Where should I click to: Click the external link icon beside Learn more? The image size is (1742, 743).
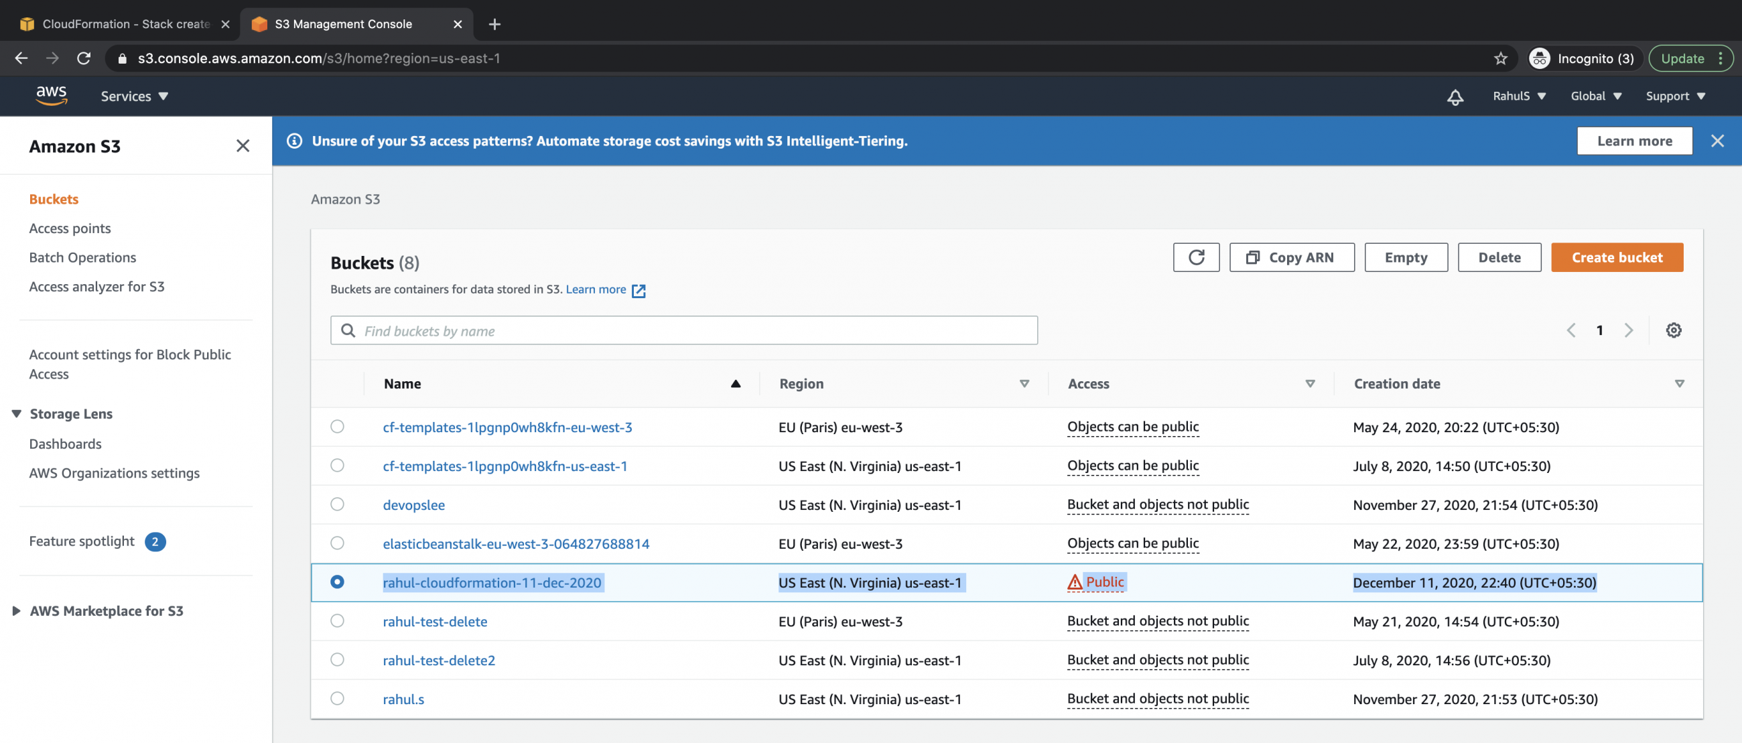pyautogui.click(x=639, y=291)
